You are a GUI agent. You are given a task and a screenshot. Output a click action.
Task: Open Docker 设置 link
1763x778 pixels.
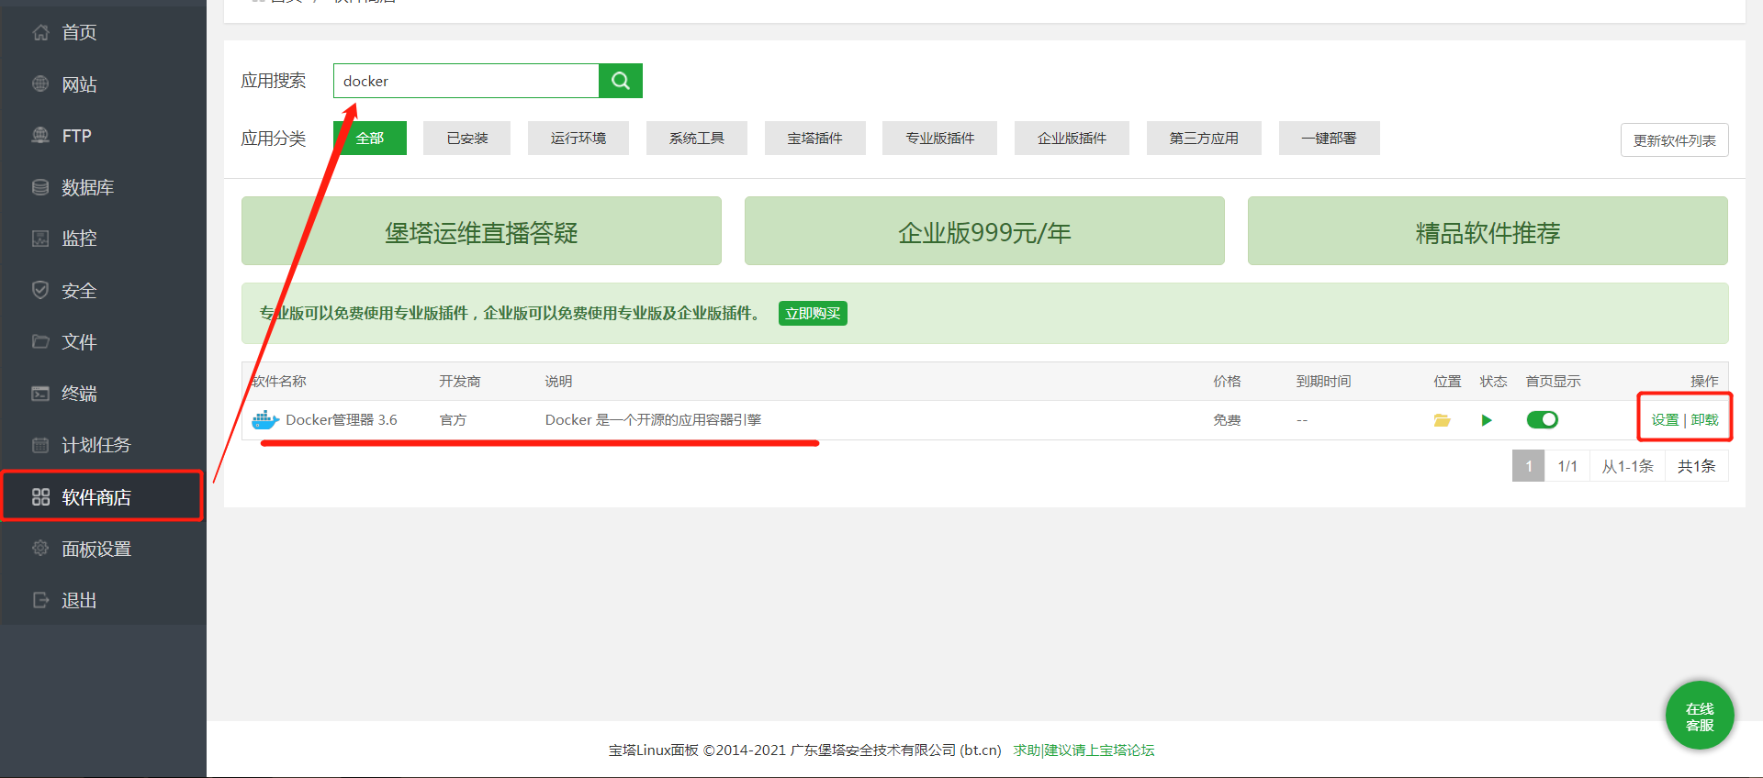pyautogui.click(x=1665, y=420)
